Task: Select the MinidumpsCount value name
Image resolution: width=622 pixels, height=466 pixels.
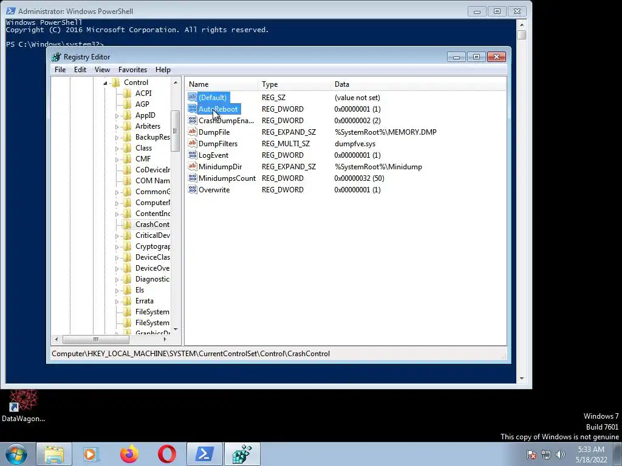Action: (227, 178)
